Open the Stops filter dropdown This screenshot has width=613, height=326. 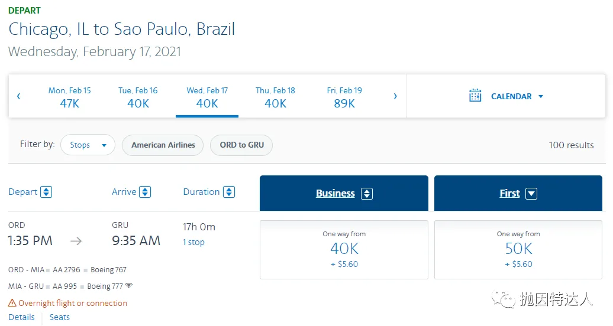tap(88, 145)
